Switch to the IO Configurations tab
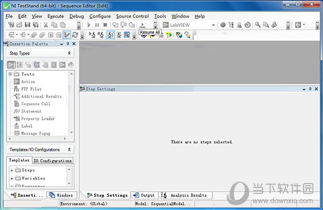This screenshot has height=210, width=323. 53,161
